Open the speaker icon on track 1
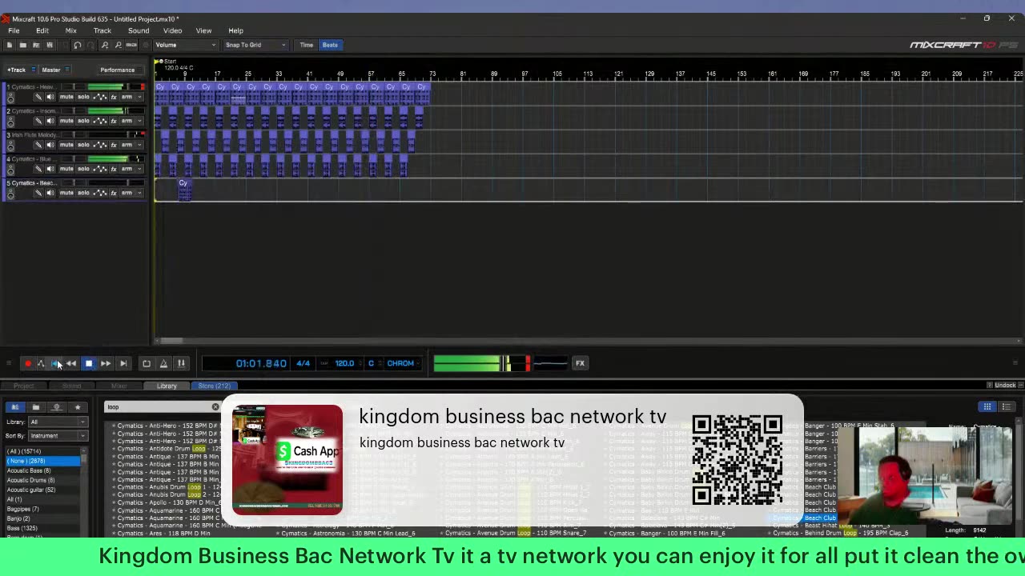 50,97
